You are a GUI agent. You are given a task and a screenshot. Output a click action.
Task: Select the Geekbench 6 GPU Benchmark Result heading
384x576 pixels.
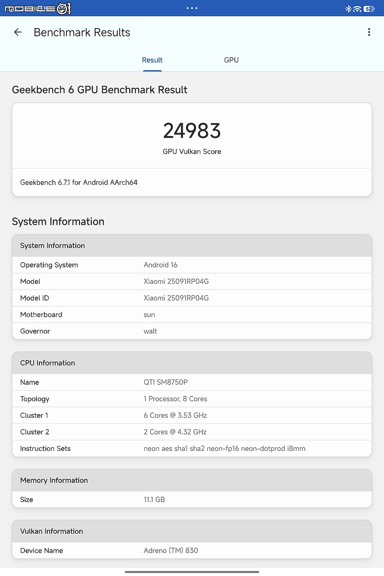coord(99,90)
